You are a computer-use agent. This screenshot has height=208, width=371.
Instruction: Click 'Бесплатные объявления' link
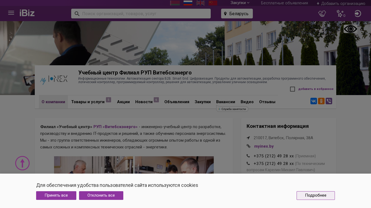[284, 3]
